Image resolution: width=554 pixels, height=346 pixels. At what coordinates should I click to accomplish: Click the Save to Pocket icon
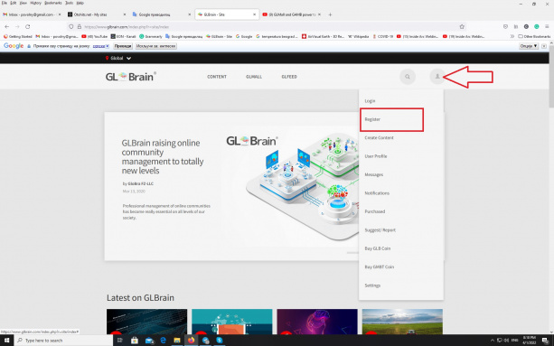click(x=505, y=26)
